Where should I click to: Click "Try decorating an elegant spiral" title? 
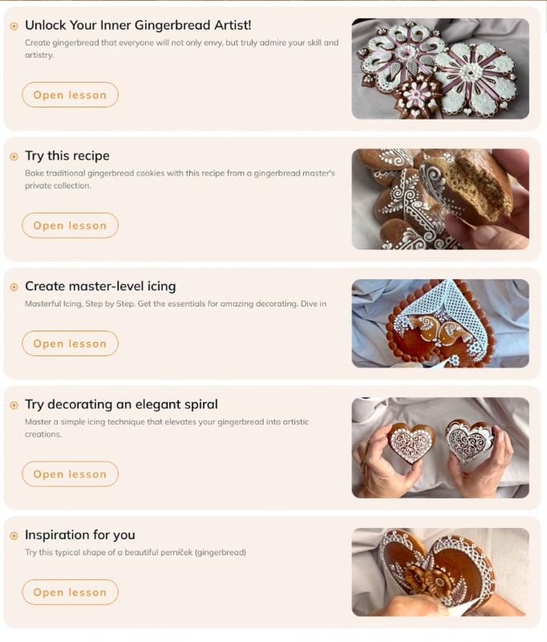tap(121, 404)
